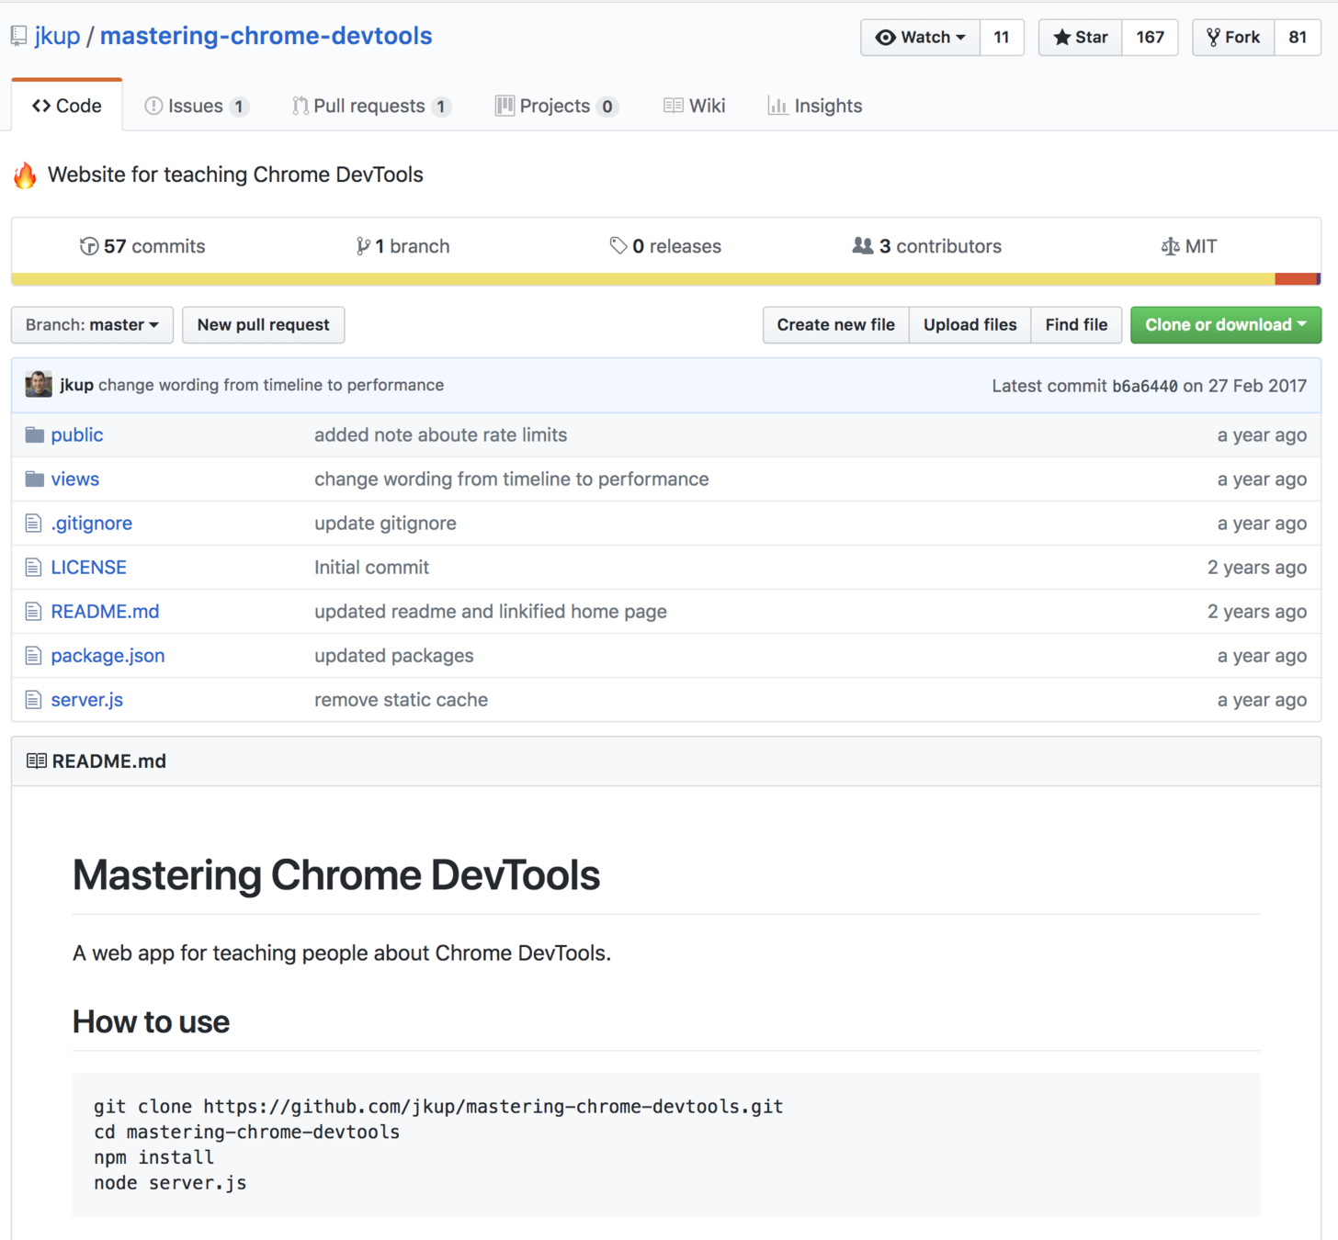Click the Pull requests icon
The image size is (1338, 1240).
tap(300, 106)
